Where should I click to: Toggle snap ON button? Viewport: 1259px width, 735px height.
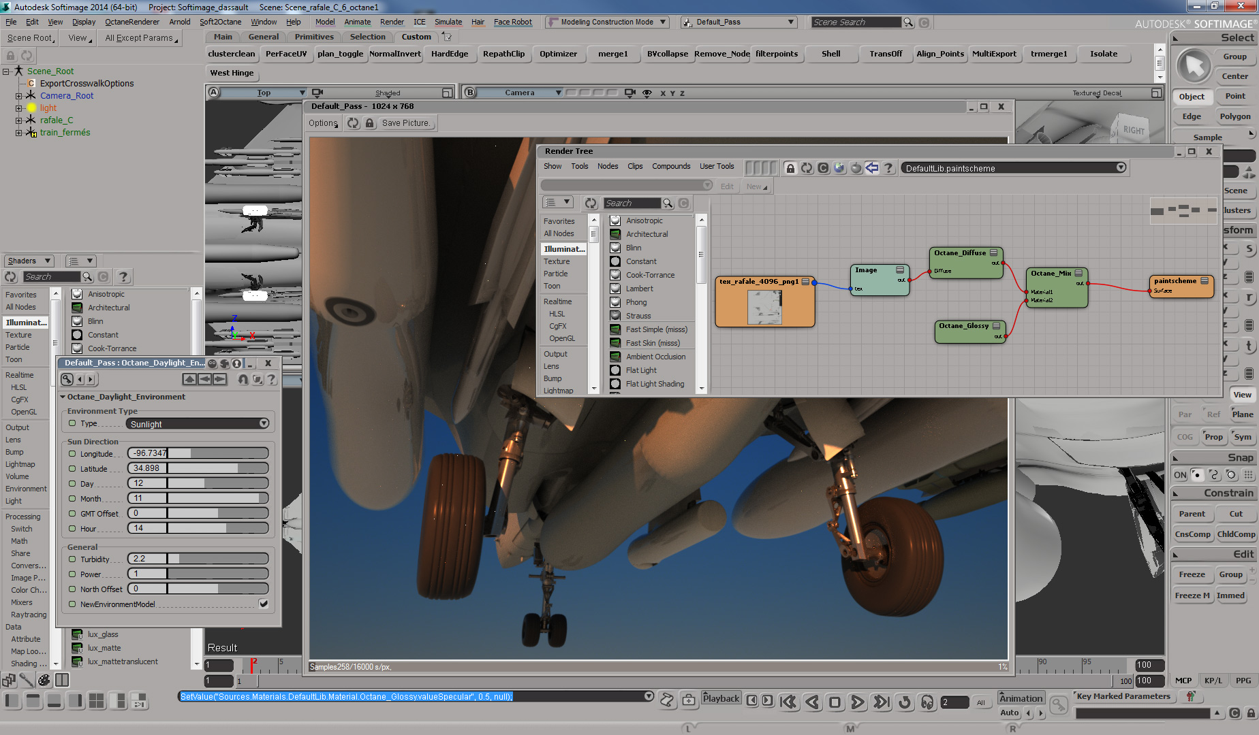click(x=1180, y=475)
